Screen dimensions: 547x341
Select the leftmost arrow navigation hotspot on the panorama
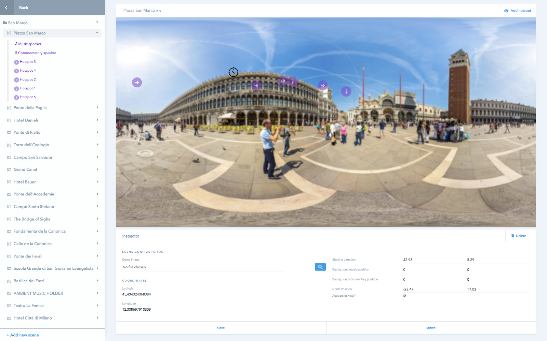tap(137, 82)
